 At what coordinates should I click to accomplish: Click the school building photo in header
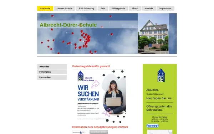pyautogui.click(x=153, y=34)
